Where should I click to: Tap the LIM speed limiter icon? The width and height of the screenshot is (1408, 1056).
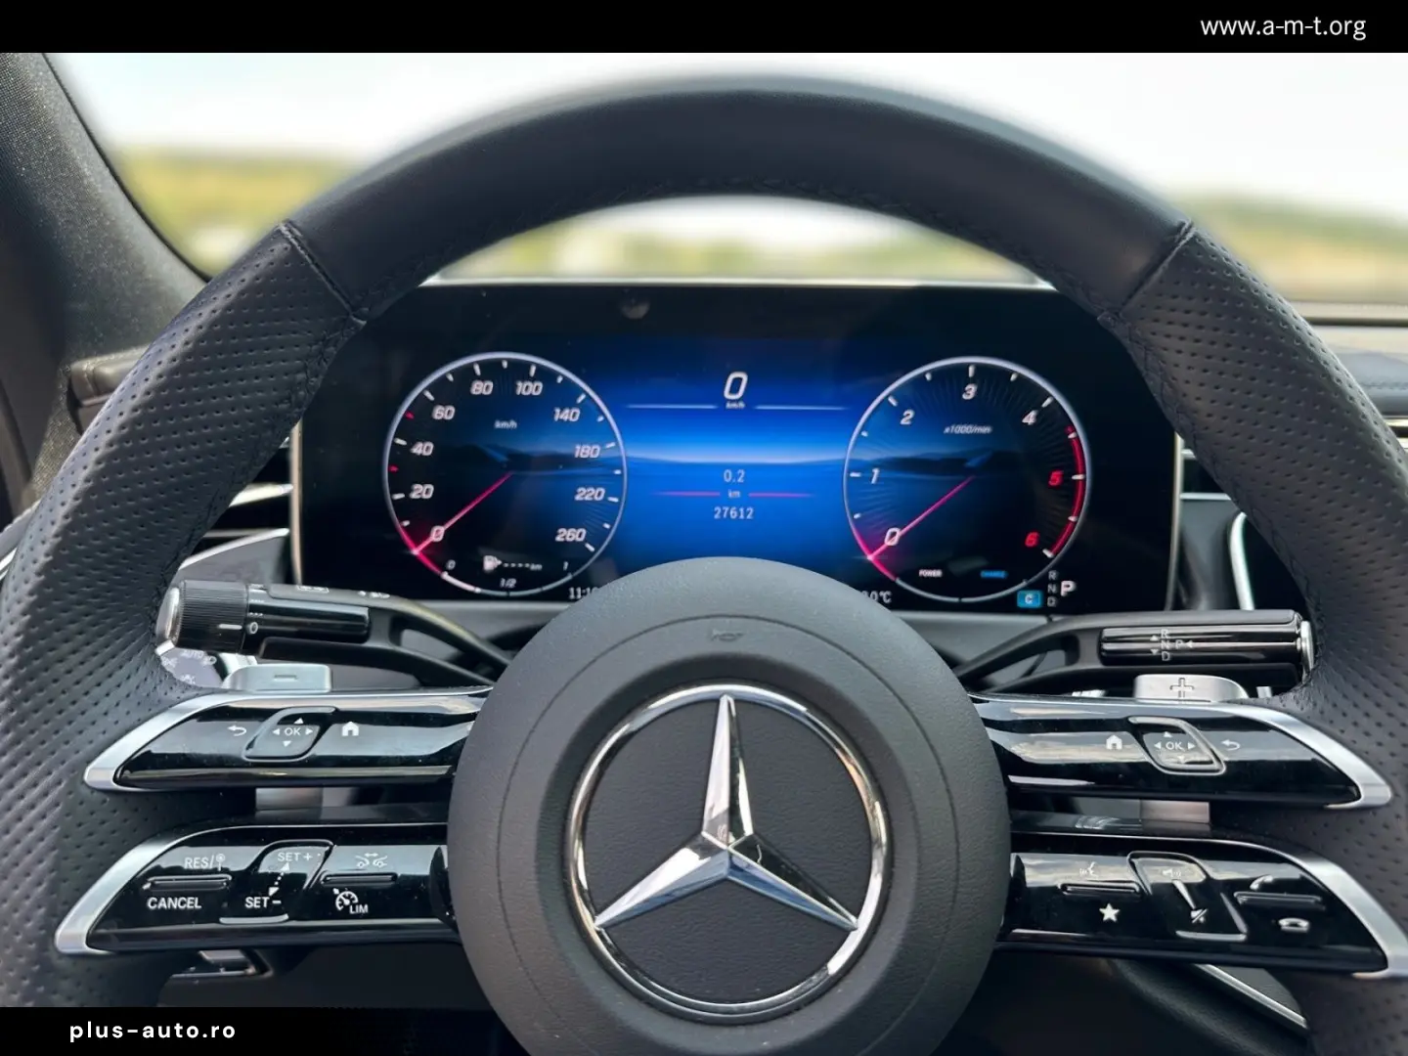click(x=350, y=902)
